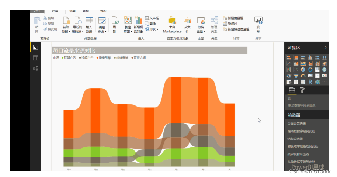
Task: Open Recent Sources (最近使用的源)
Action: click(77, 24)
